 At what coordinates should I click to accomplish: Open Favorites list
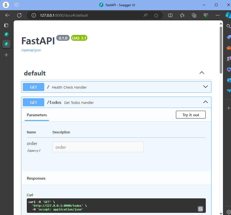click(182, 15)
